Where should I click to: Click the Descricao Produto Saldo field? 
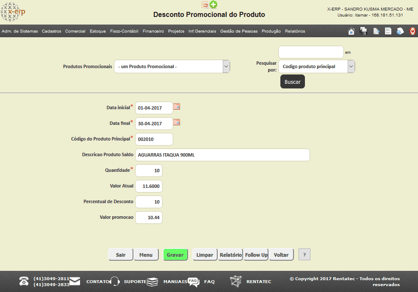(222, 155)
